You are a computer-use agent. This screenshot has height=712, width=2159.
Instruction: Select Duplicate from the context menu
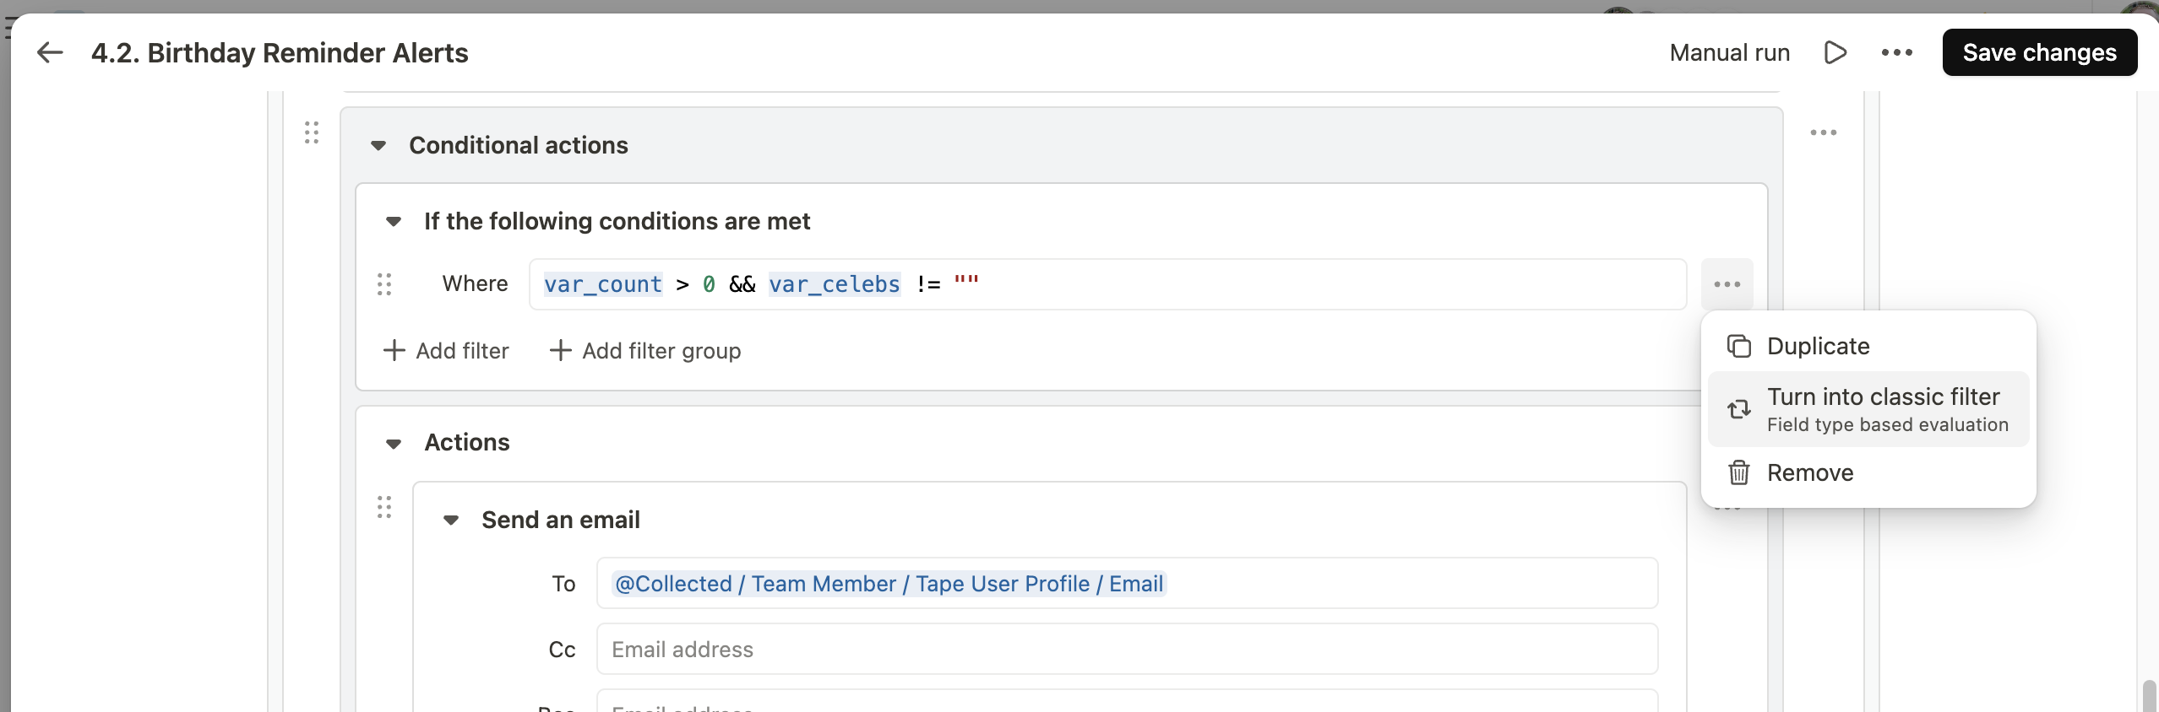(1818, 346)
